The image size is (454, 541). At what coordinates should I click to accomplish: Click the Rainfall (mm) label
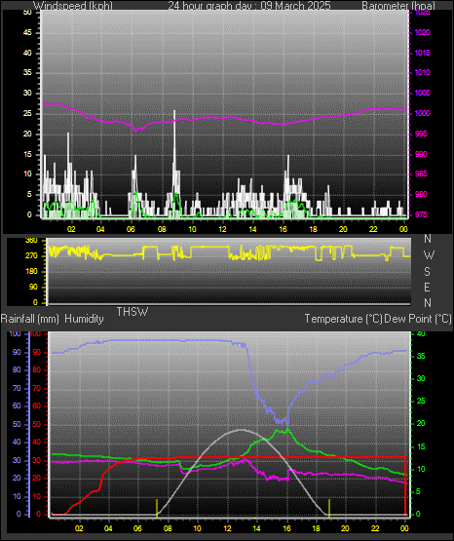tap(30, 319)
